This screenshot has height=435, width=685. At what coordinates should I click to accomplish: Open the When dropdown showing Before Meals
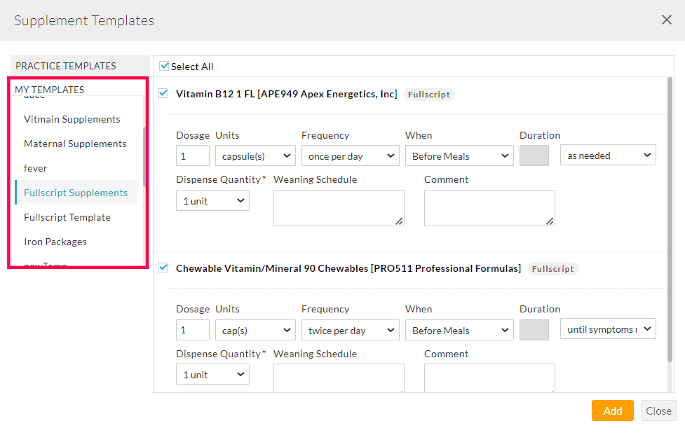(459, 156)
